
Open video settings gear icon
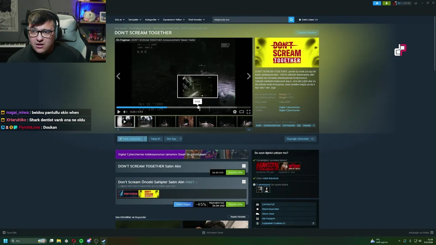(235, 112)
